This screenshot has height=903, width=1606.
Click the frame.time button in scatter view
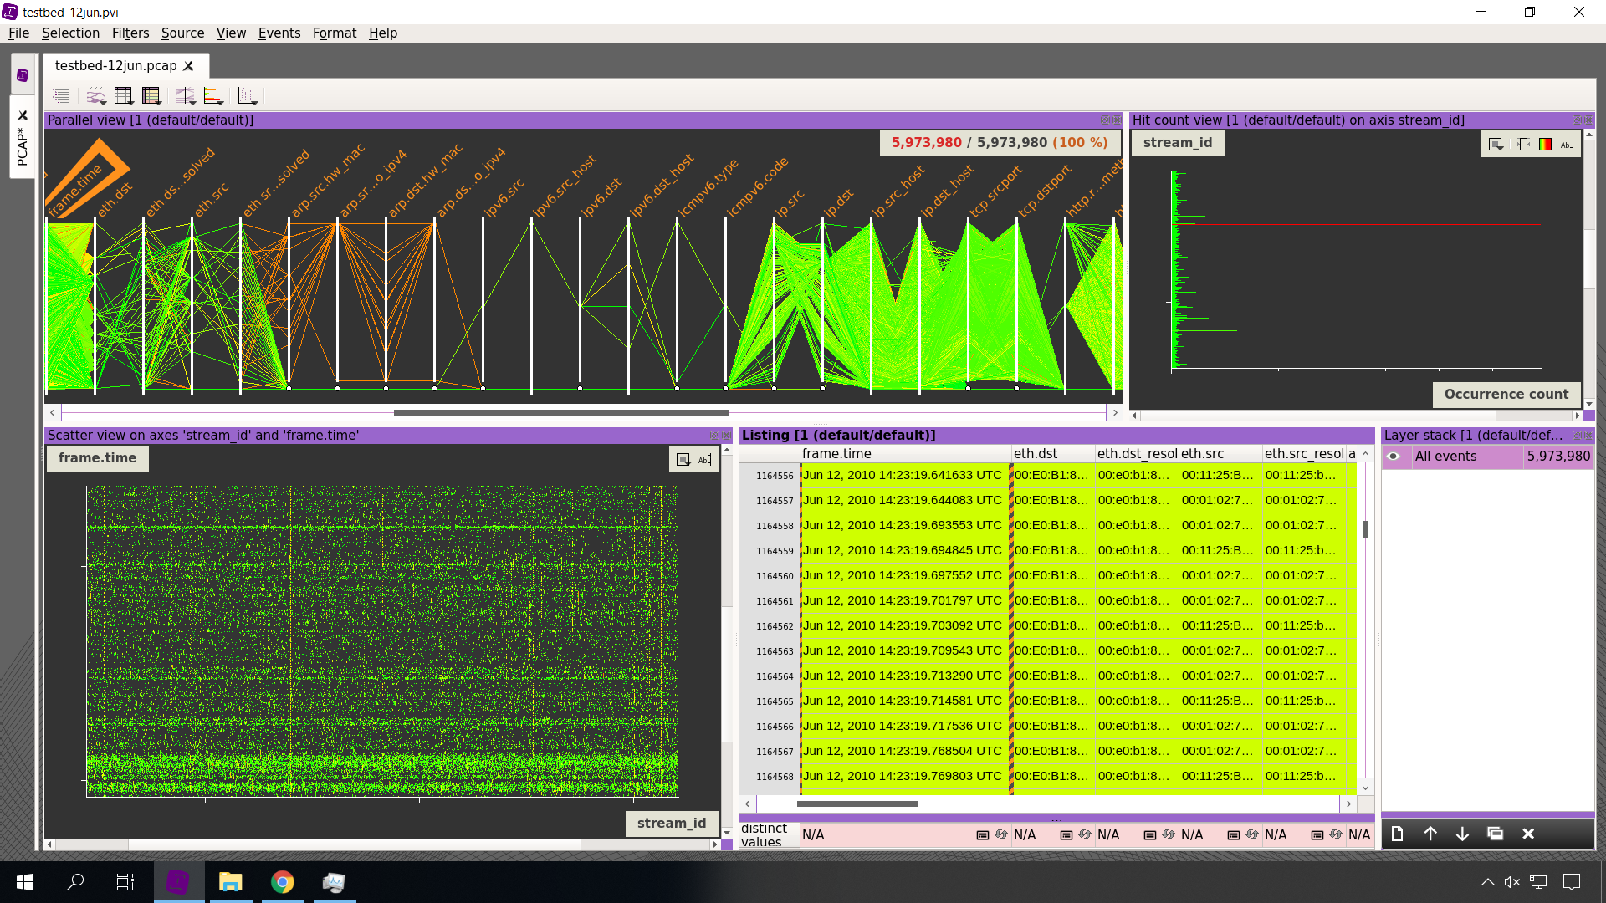pos(96,457)
